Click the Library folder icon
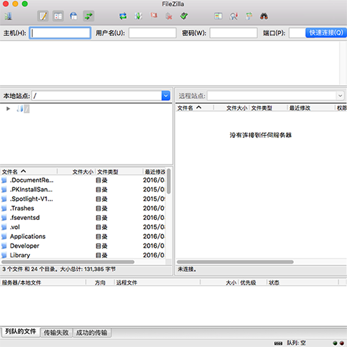This screenshot has height=347, width=347. click(4, 255)
